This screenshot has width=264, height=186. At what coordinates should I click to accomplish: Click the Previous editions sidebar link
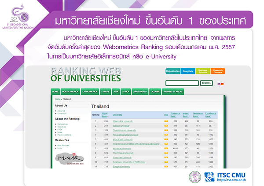(x=64, y=135)
